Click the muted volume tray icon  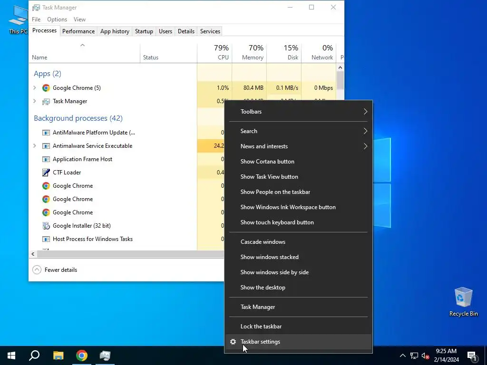426,355
